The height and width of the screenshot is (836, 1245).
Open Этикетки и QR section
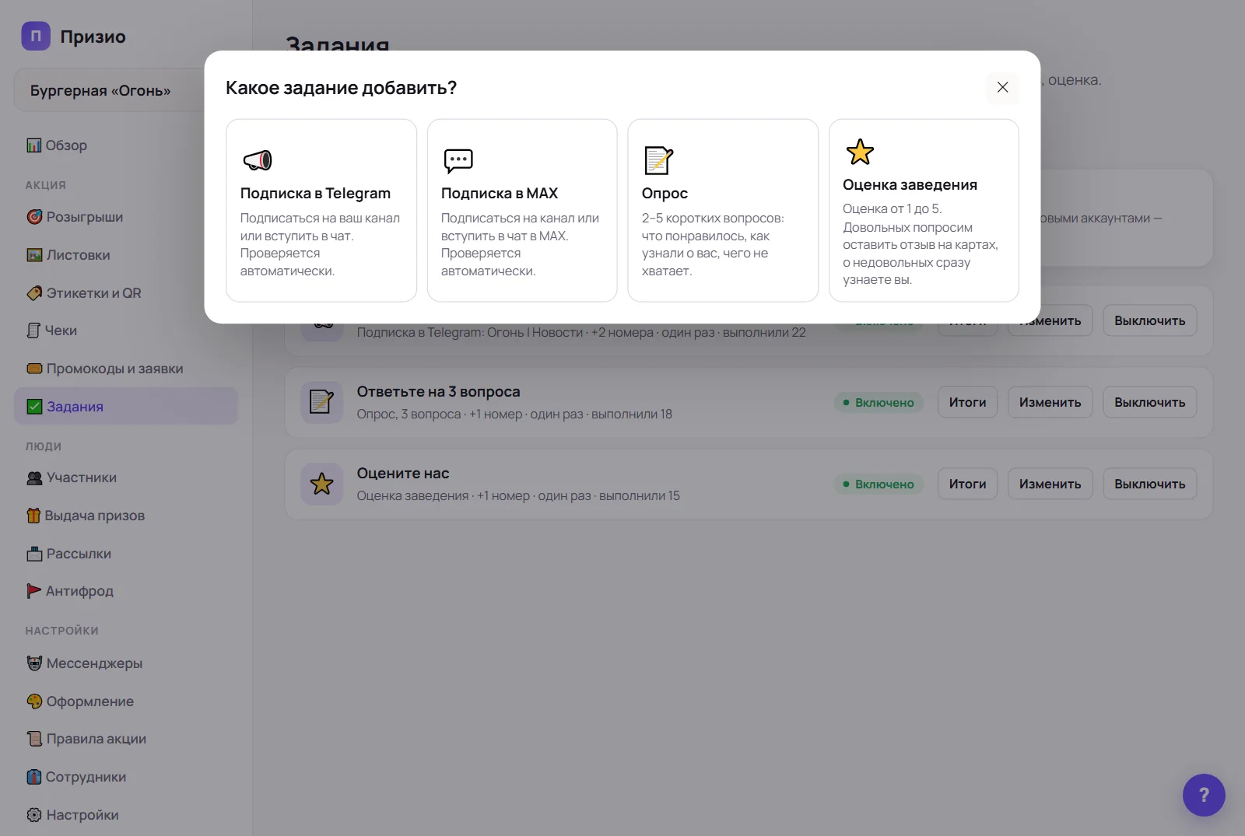coord(126,293)
